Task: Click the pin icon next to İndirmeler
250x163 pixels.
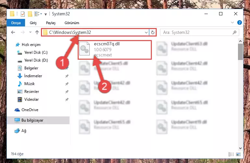Action: point(67,76)
